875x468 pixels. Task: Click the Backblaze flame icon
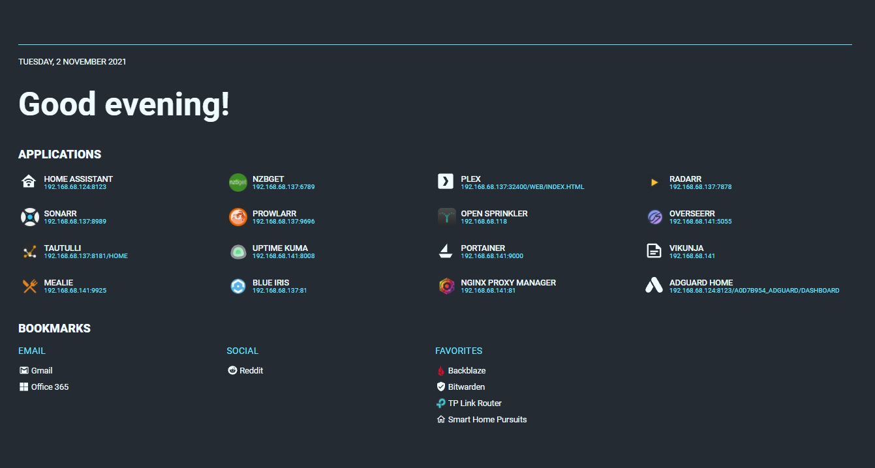441,370
